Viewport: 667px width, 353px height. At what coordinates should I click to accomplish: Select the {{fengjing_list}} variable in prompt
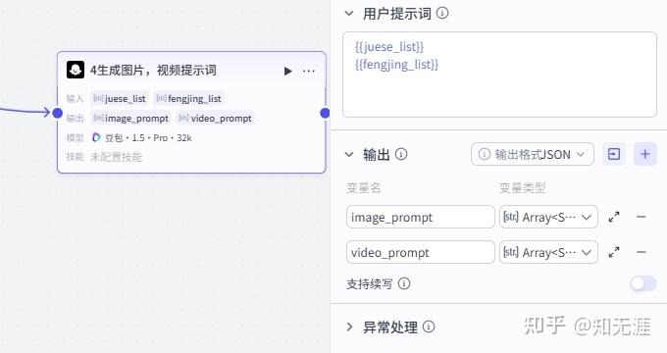click(396, 65)
